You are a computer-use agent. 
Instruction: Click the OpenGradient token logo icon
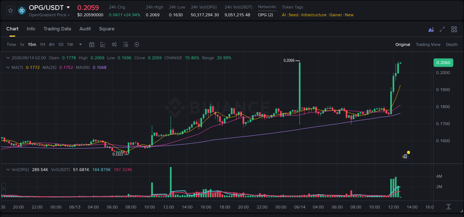(22, 10)
